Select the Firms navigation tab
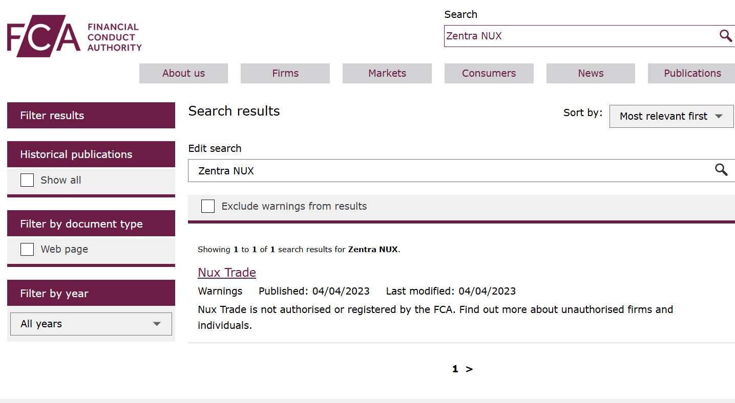 click(285, 73)
